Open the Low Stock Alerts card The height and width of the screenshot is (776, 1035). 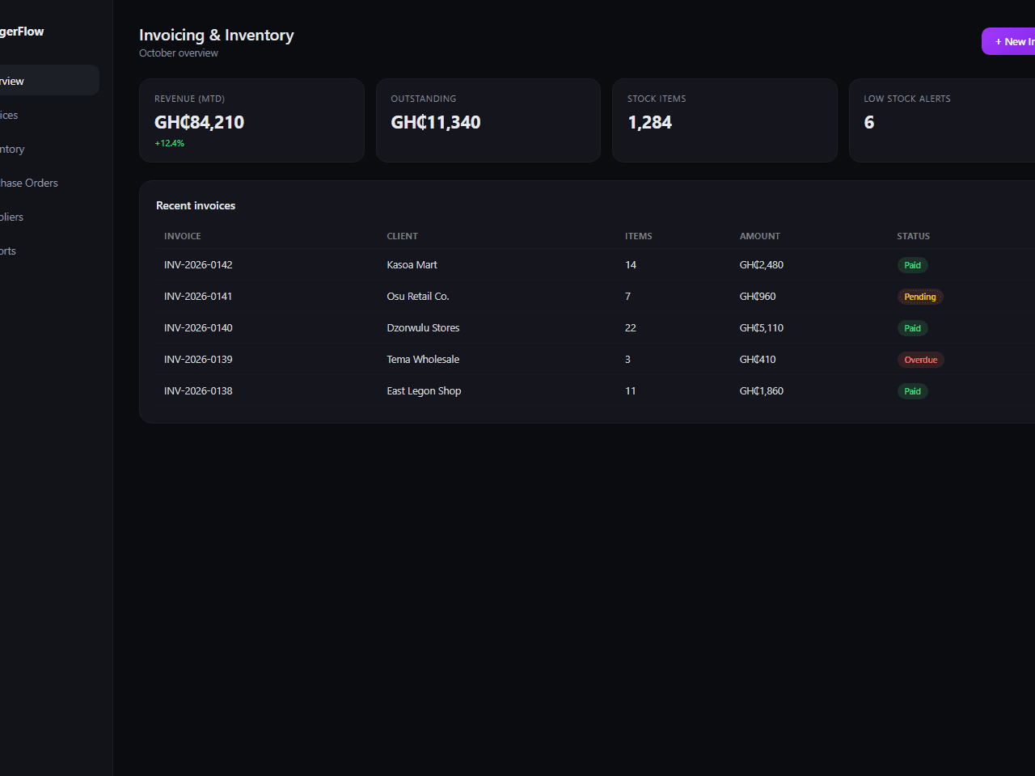(942, 120)
